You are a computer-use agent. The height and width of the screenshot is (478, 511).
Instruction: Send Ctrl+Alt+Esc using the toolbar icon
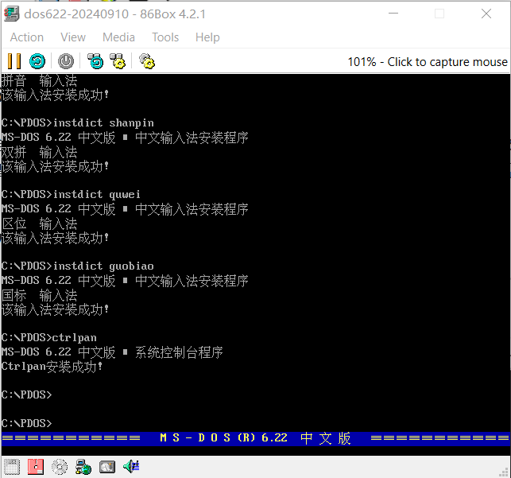pyautogui.click(x=118, y=61)
